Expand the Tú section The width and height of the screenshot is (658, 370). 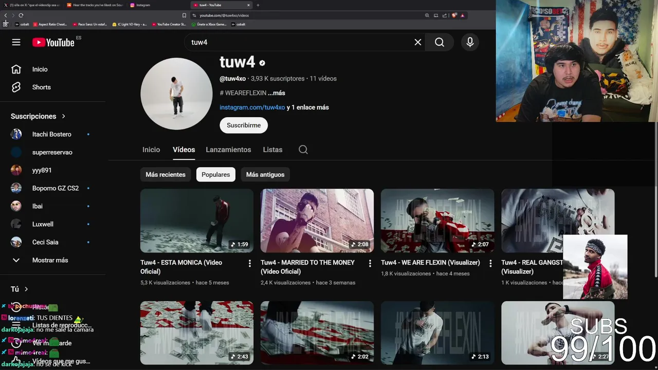[x=20, y=289]
